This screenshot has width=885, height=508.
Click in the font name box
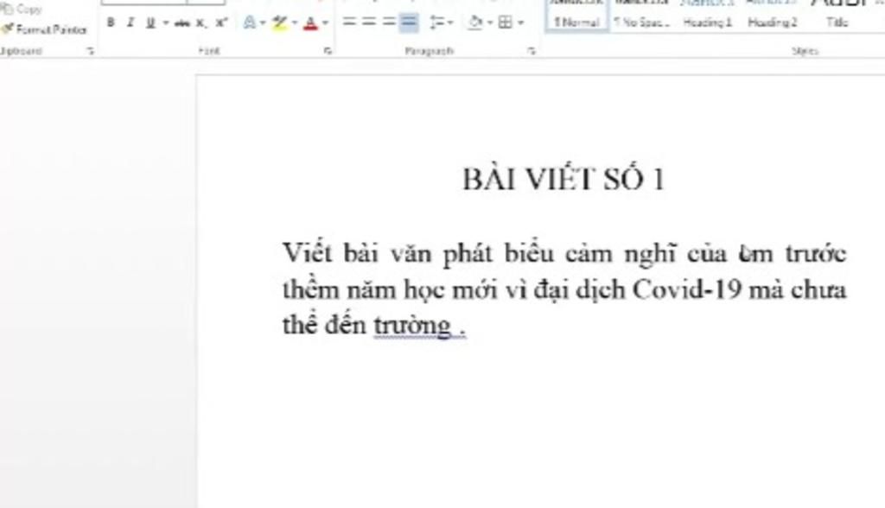[x=144, y=3]
